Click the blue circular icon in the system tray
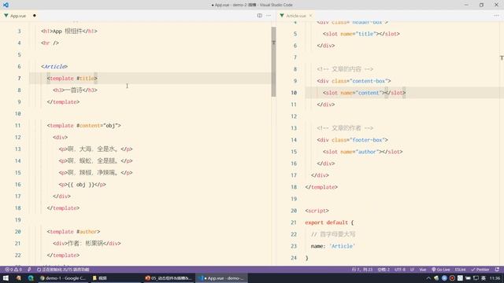 tap(444, 278)
